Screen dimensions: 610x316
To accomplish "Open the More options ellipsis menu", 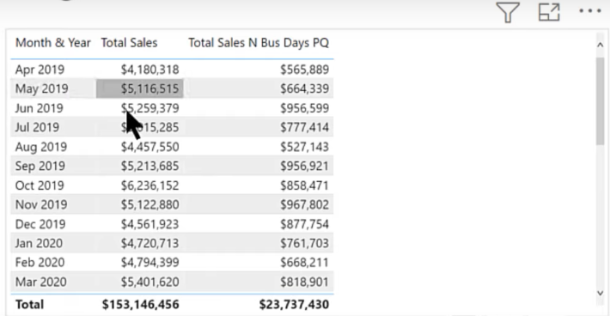I will (x=589, y=11).
